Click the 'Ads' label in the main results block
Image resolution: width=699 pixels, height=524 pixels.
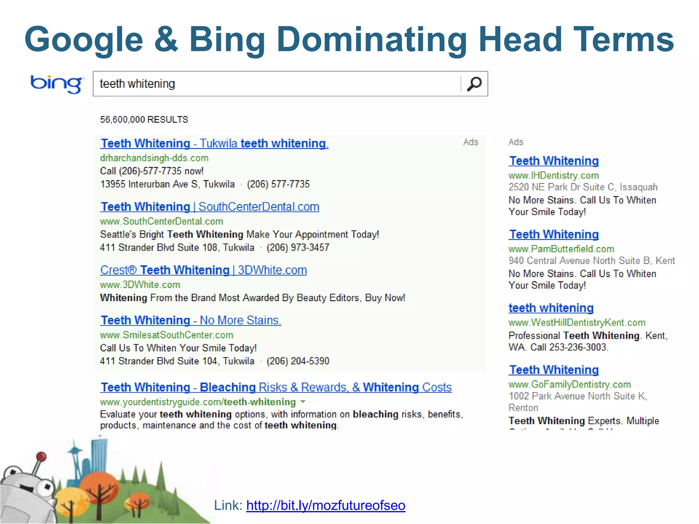click(x=471, y=142)
